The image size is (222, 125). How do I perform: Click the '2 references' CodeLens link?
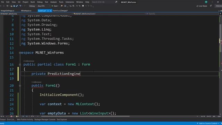tap(29, 61)
